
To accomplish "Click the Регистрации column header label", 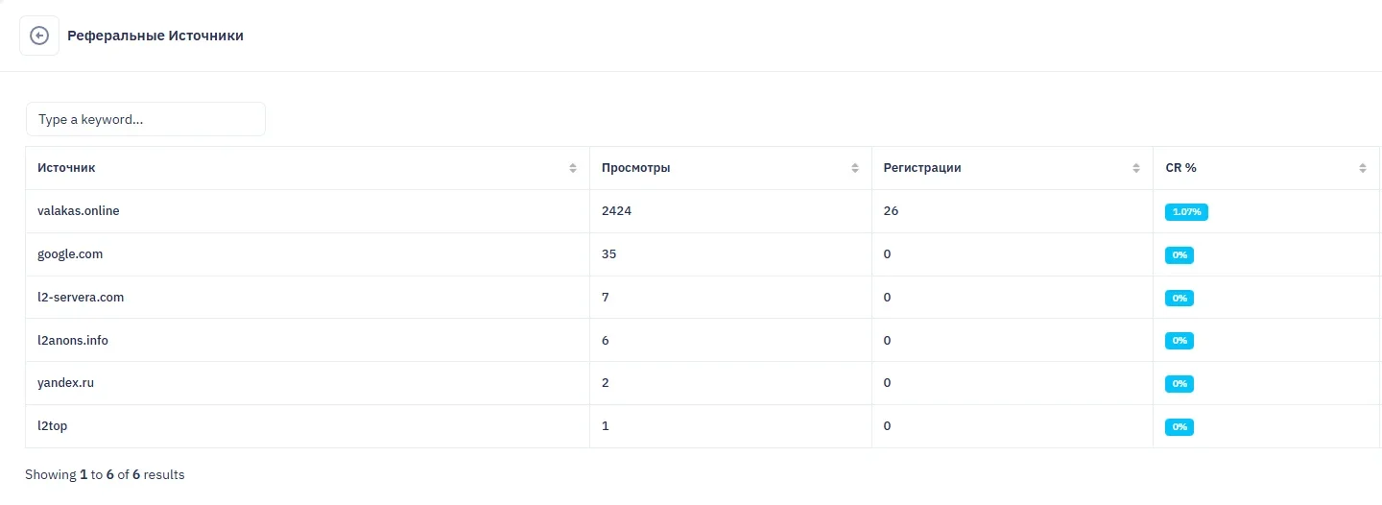I will tap(922, 168).
